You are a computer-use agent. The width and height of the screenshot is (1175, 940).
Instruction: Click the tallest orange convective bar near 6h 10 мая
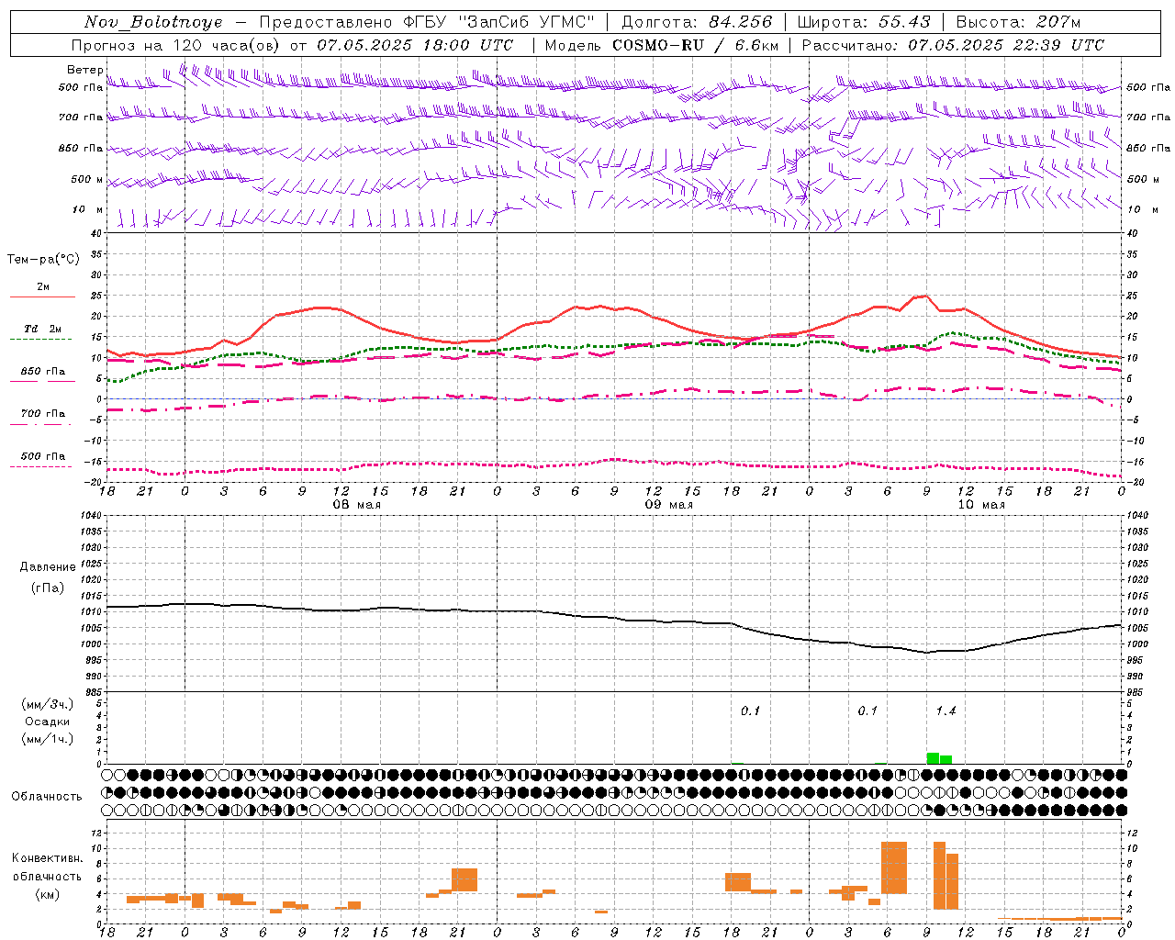coord(894,867)
